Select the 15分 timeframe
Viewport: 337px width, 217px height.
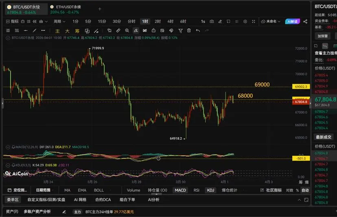102,21
